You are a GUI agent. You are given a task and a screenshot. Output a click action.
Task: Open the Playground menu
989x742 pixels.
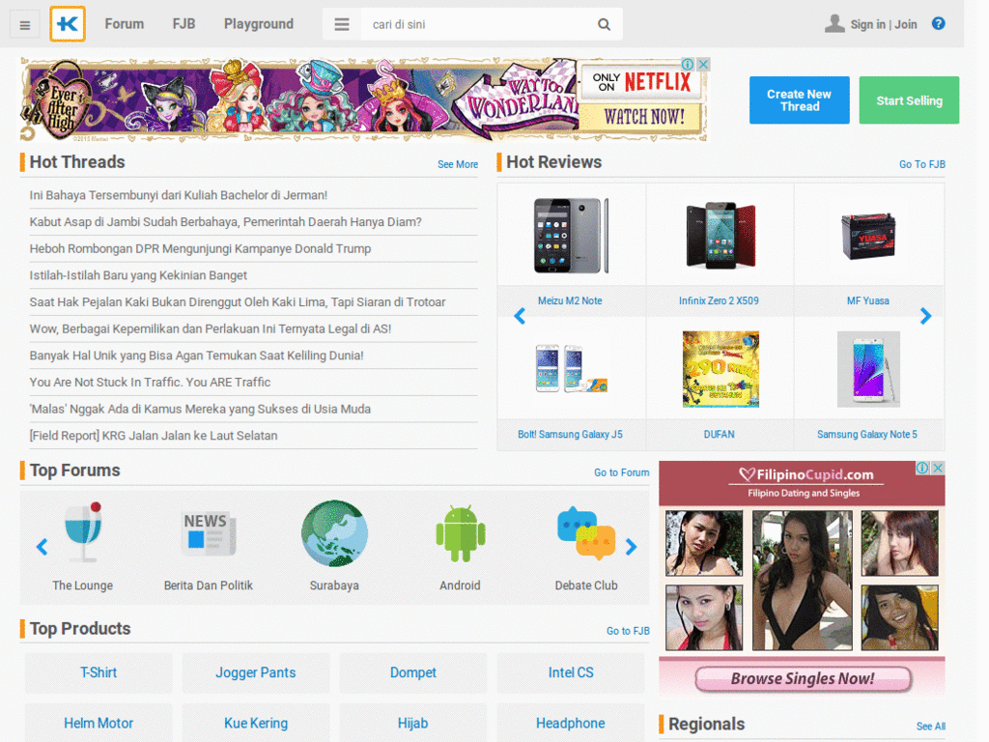(x=259, y=24)
